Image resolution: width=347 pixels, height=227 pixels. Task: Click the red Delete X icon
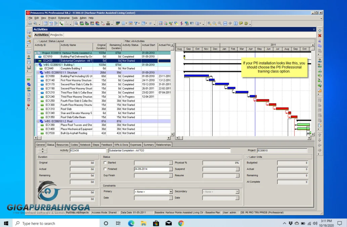coord(320,36)
